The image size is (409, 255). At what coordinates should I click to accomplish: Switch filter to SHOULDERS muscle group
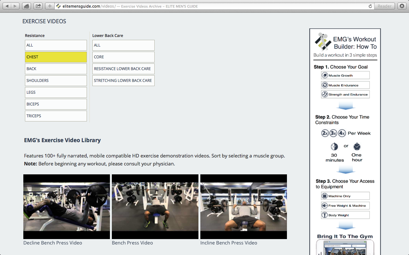pyautogui.click(x=56, y=80)
